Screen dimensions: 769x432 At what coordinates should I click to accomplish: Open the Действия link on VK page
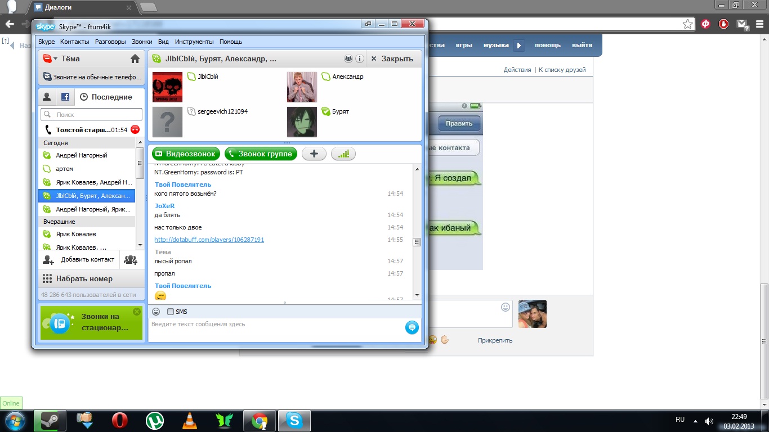pyautogui.click(x=517, y=70)
